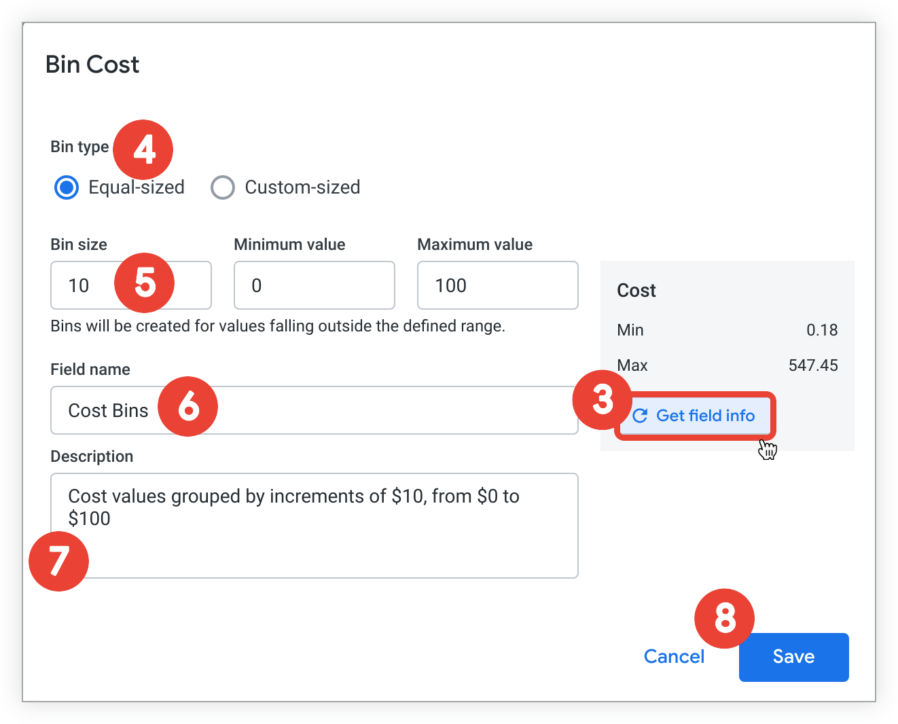This screenshot has height=724, width=898.
Task: Cancel the Bin Cost dialog
Action: [x=674, y=656]
